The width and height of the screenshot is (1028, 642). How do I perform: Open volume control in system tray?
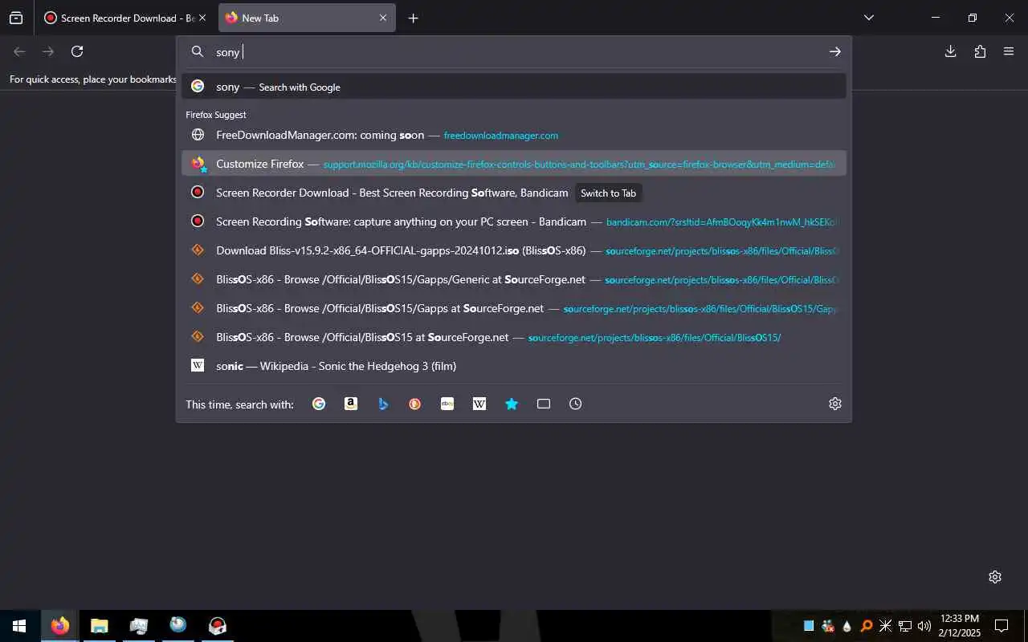[x=924, y=626]
